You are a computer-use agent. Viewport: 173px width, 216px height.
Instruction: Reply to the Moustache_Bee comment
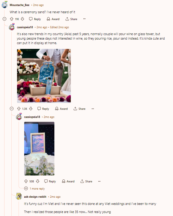[x=35, y=19]
